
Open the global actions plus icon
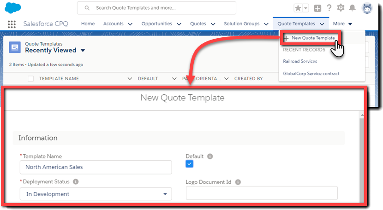[x=317, y=8]
